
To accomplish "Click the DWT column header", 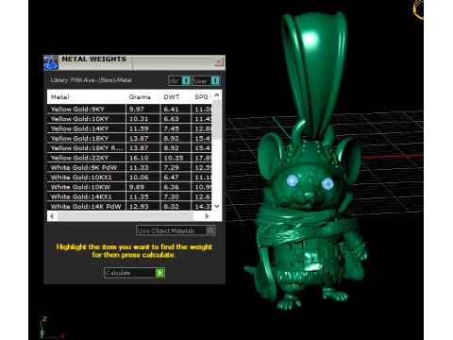I will (172, 97).
